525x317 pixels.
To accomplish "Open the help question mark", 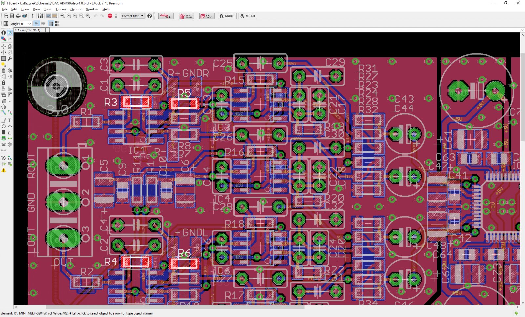I will [x=150, y=16].
